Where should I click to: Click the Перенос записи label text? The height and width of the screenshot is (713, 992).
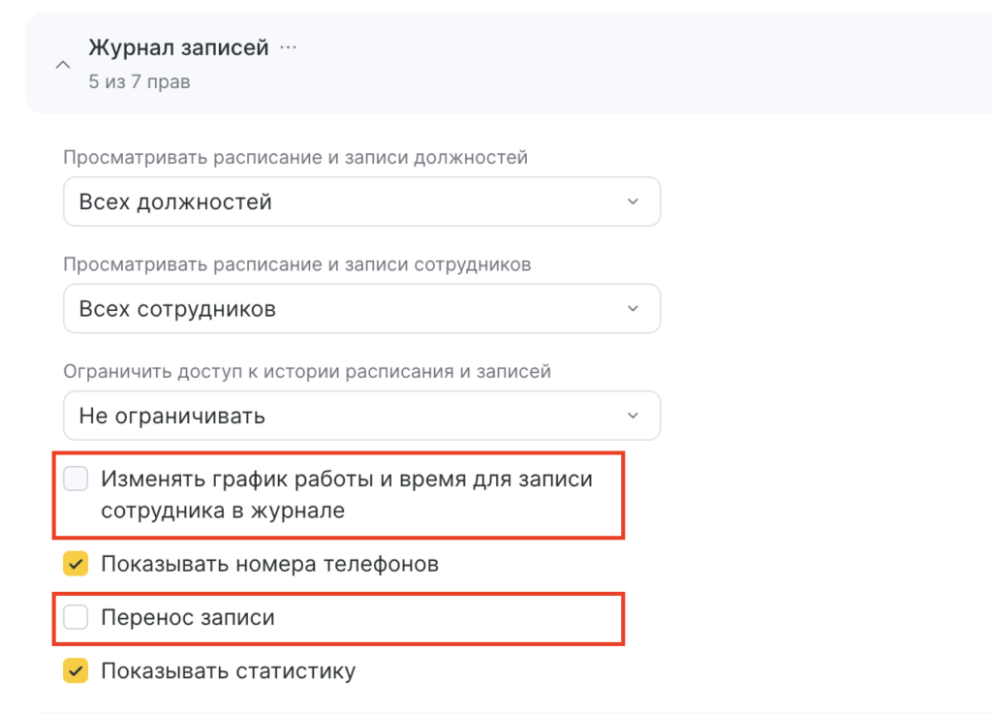pyautogui.click(x=188, y=617)
